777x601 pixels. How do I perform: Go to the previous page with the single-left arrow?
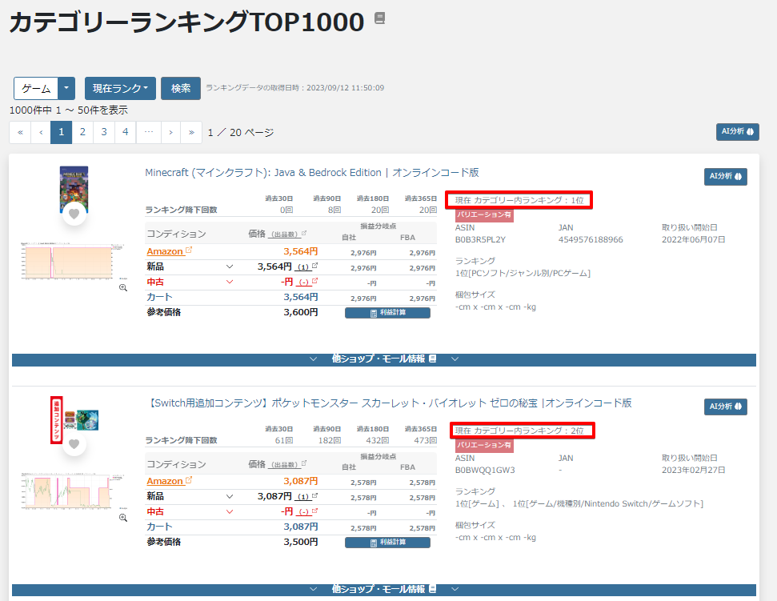(41, 132)
